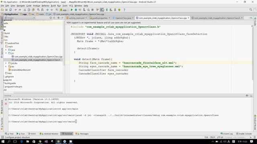Open the Project view selector dropdown
Image resolution: width=257 pixels, height=144 pixels.
(20, 18)
